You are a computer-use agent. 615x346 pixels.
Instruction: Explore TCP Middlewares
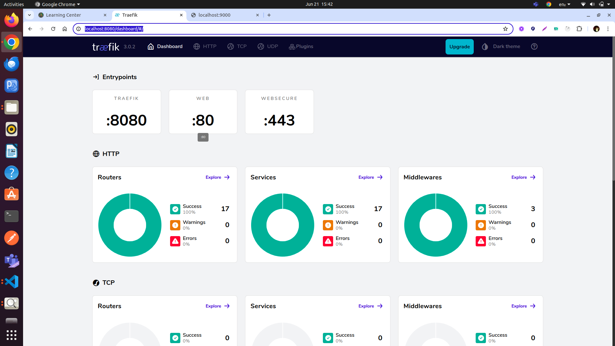[523, 306]
